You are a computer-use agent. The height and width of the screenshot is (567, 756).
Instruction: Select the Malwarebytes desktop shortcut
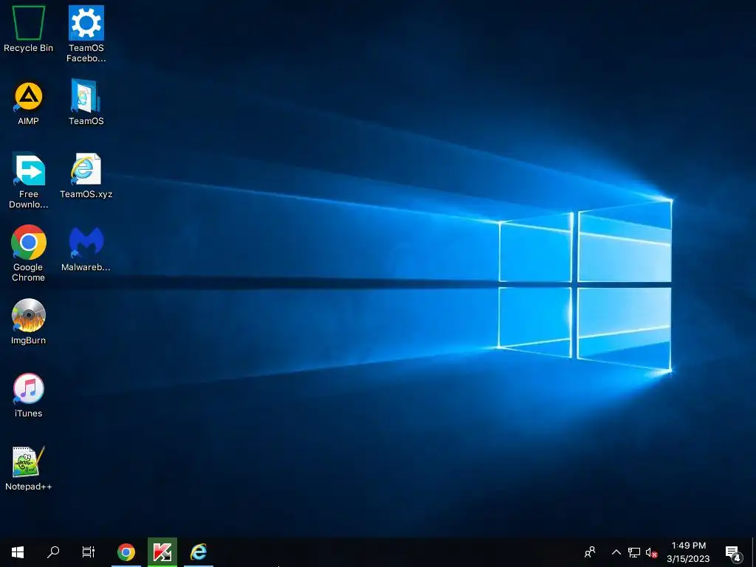(86, 249)
